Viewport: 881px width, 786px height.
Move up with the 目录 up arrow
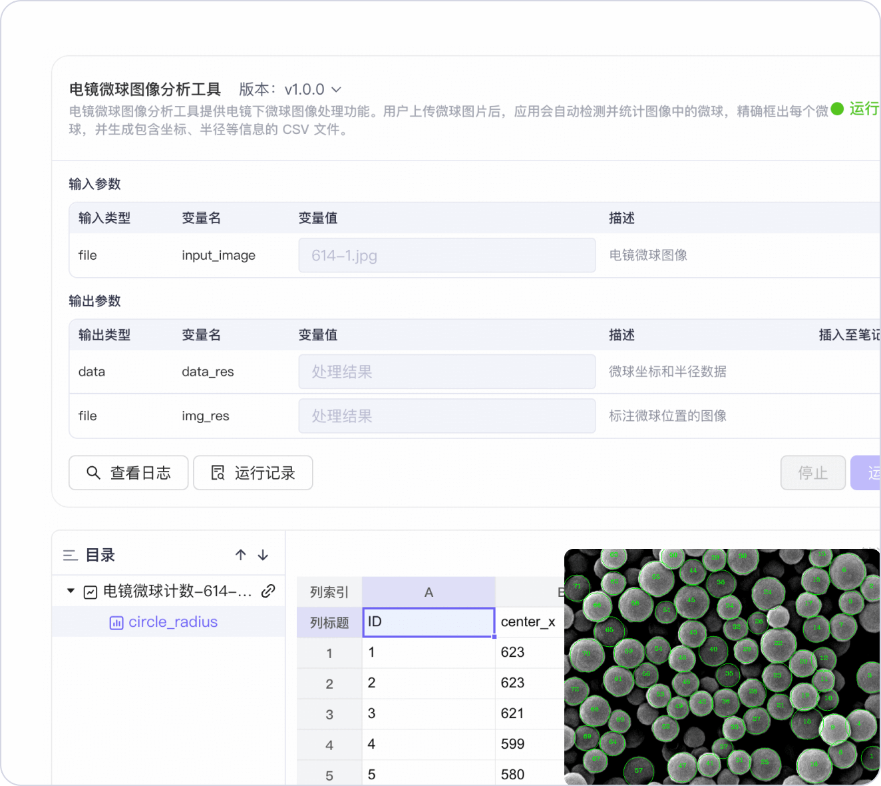tap(241, 555)
